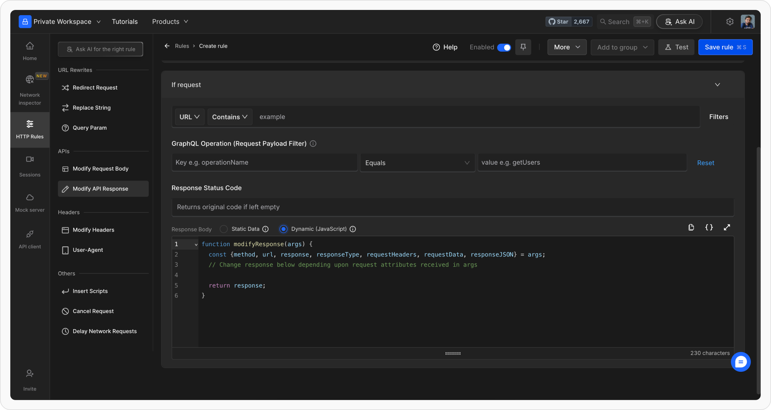Click the Save rule button
The width and height of the screenshot is (771, 410).
tap(725, 47)
